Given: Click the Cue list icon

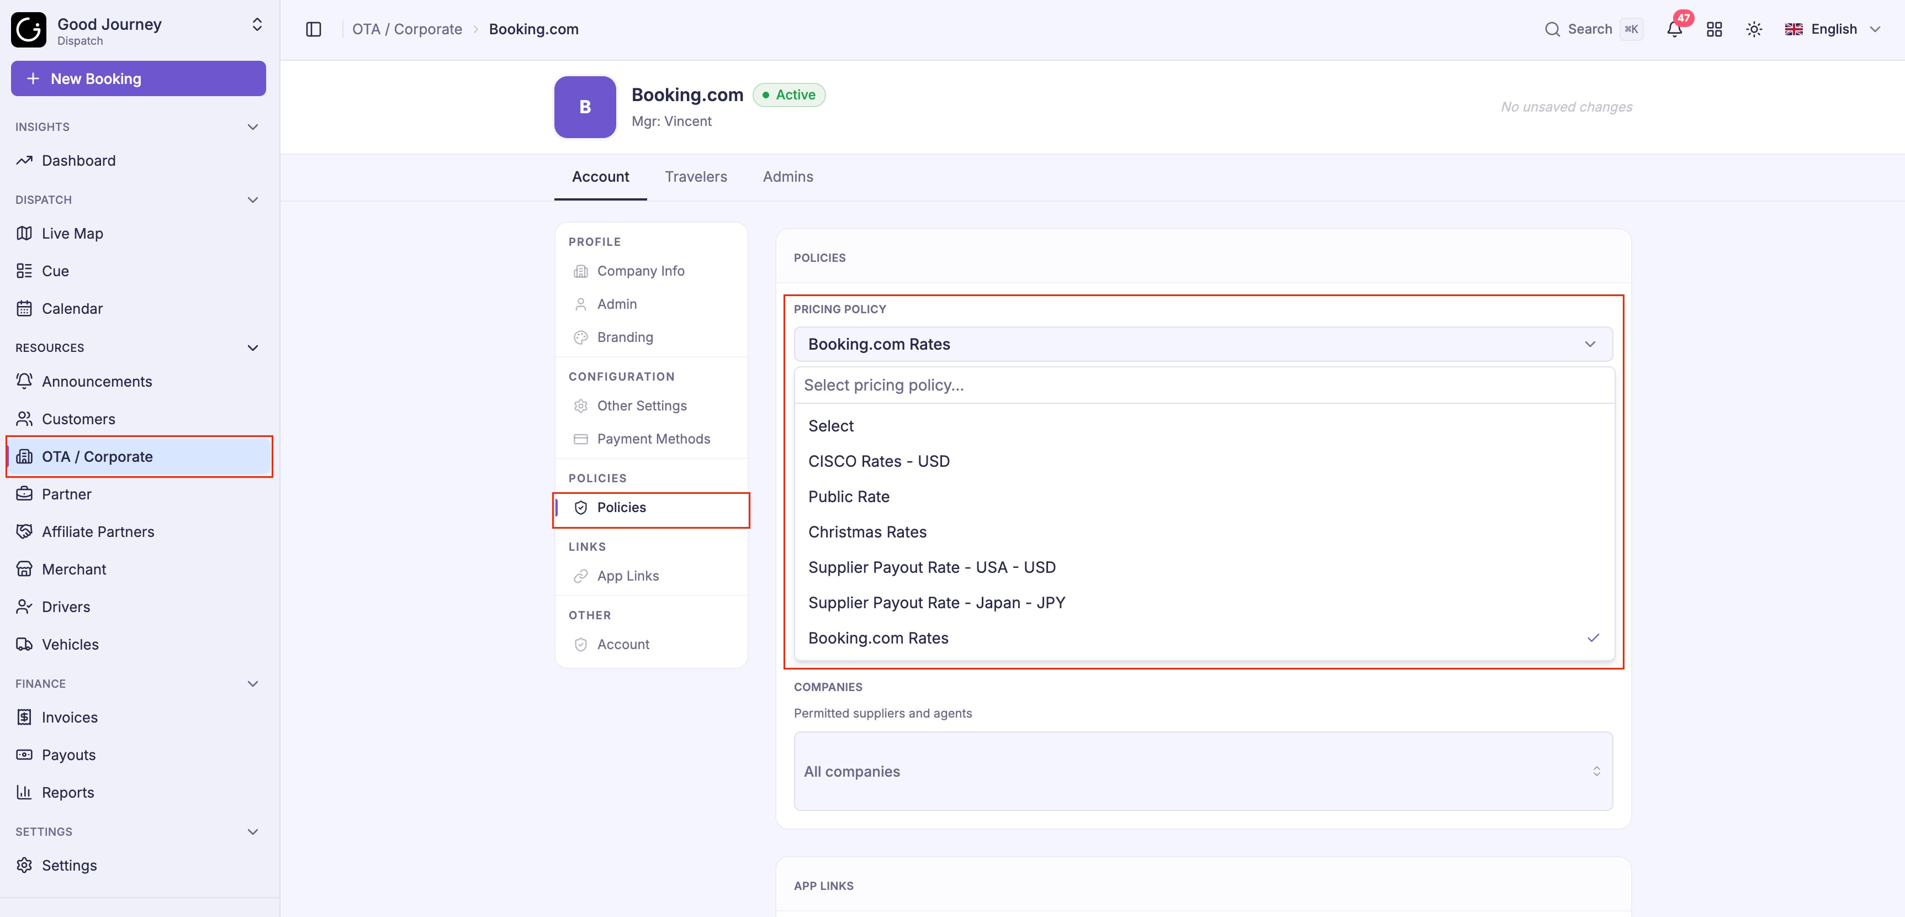Looking at the screenshot, I should (x=24, y=271).
